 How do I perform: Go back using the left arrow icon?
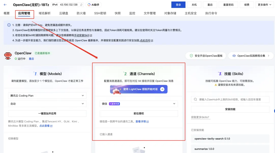tap(5, 5)
